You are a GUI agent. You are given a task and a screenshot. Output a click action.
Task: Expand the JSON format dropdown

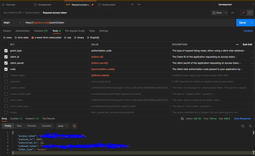[x=63, y=126]
